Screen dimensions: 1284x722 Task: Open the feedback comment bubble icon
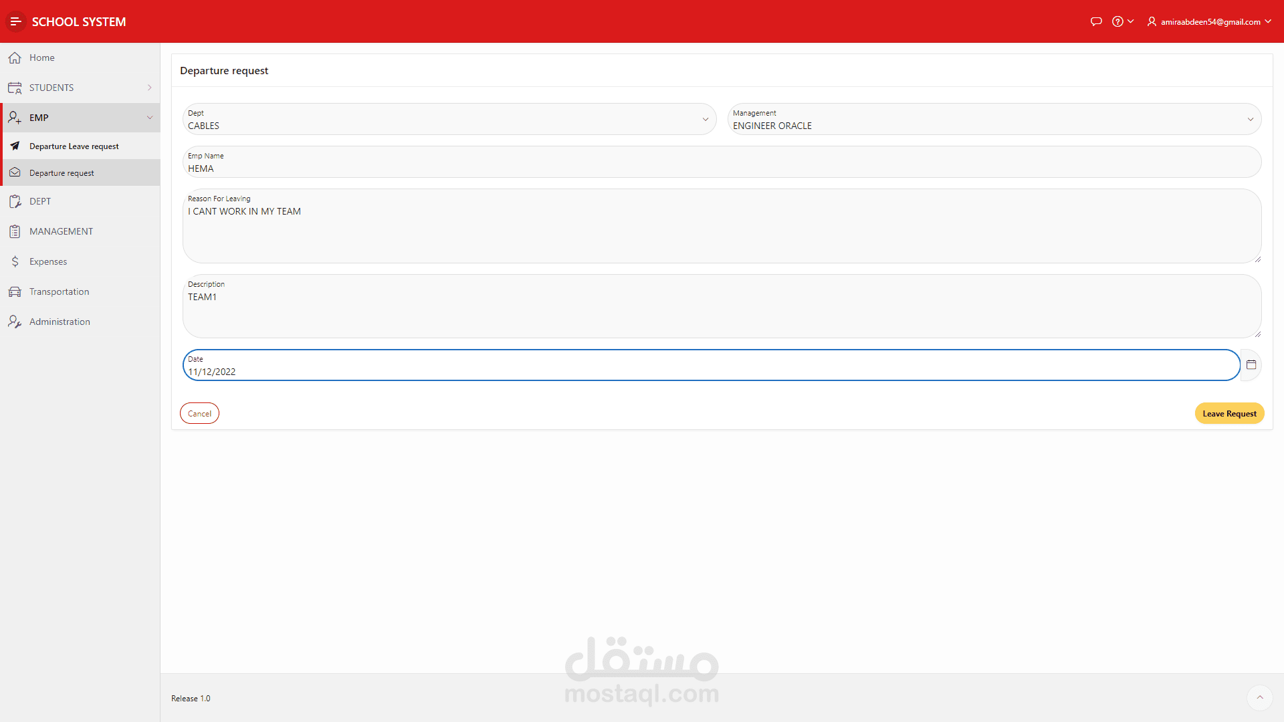point(1095,21)
